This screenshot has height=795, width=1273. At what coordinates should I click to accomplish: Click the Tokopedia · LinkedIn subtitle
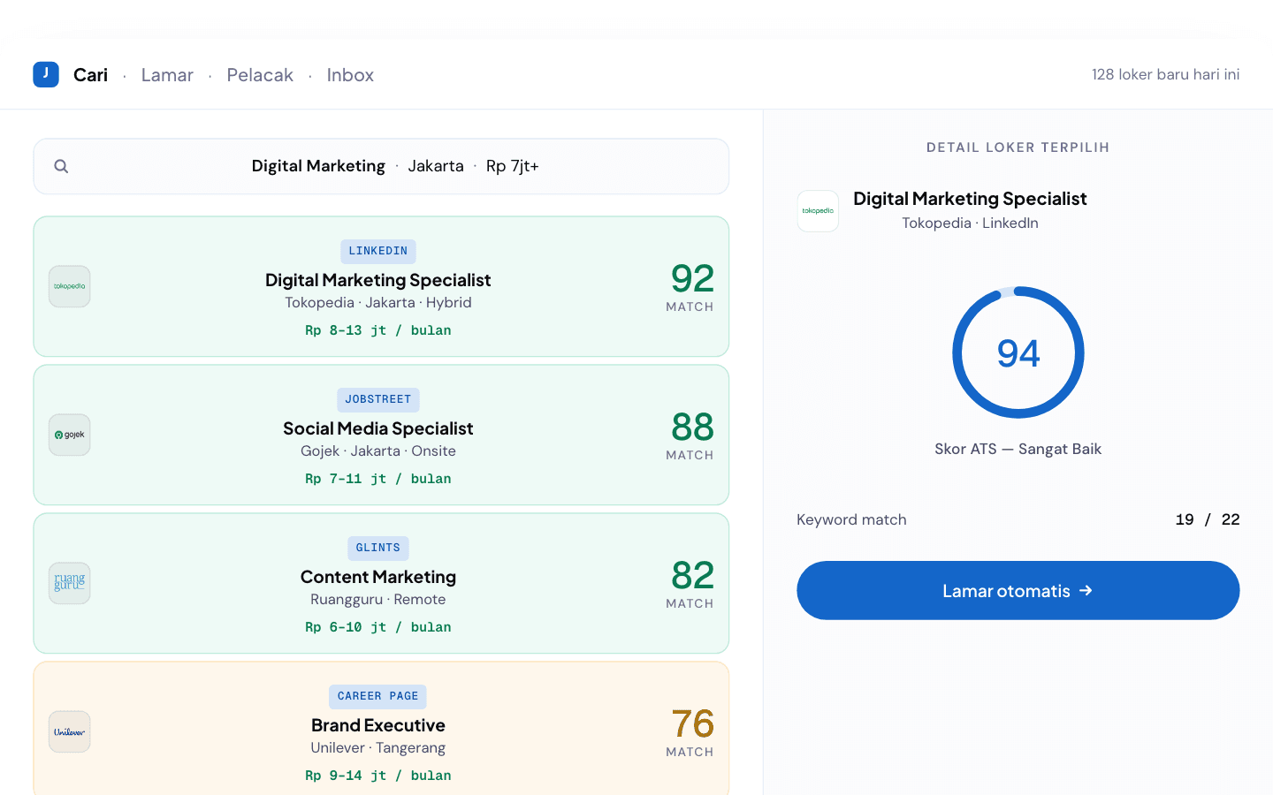click(970, 223)
